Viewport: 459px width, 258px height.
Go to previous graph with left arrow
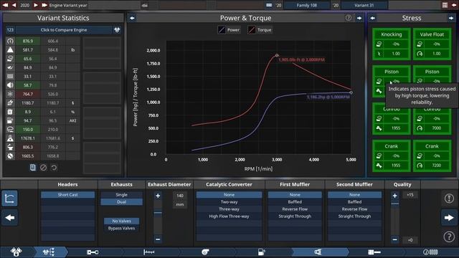pos(132,18)
